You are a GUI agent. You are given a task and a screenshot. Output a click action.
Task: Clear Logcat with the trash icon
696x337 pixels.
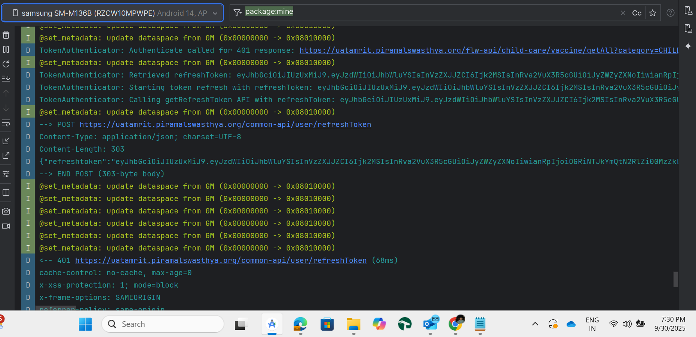pyautogui.click(x=6, y=35)
